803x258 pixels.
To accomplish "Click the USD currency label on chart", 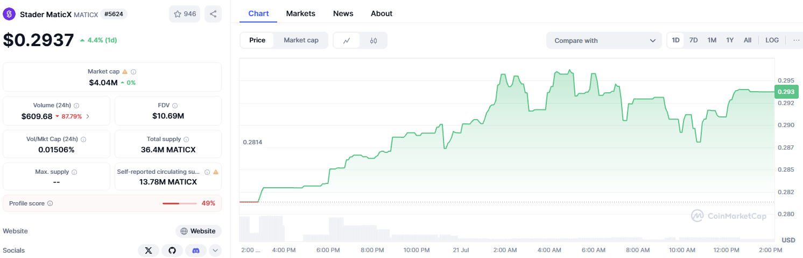I will 788,240.
